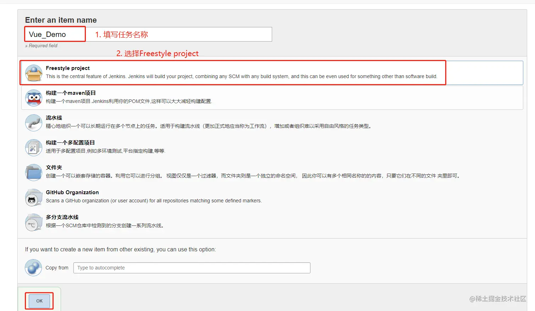Screen dimensions: 535x311
Task: Select the 构建一个maven项目 title
Action: pos(71,93)
